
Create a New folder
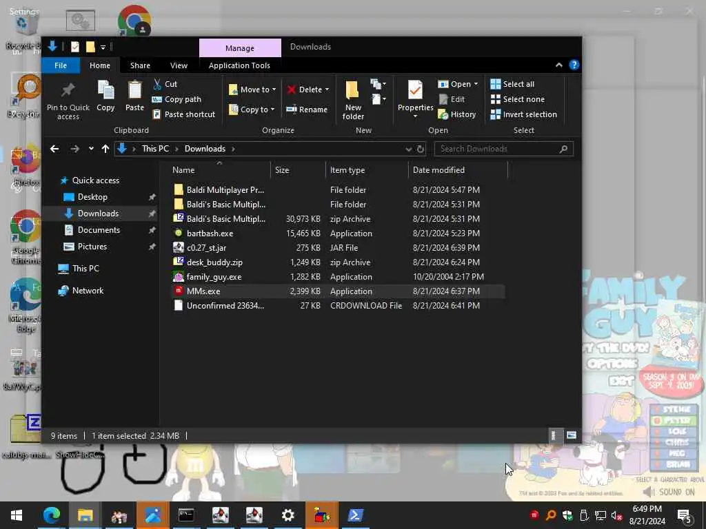coord(353,100)
